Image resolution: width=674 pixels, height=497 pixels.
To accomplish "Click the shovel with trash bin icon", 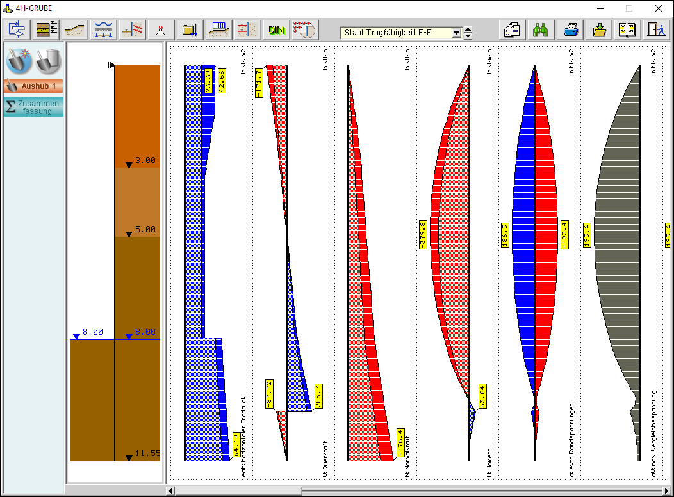I will [x=48, y=61].
